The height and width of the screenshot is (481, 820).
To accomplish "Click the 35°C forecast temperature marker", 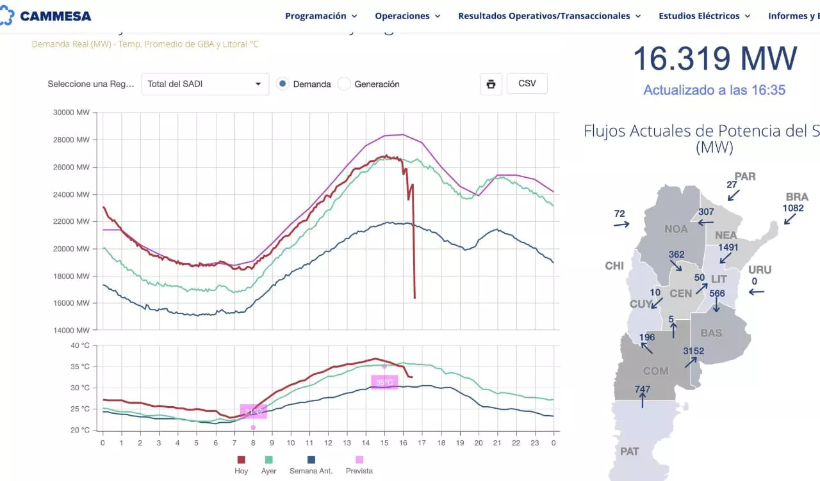I will (x=384, y=382).
